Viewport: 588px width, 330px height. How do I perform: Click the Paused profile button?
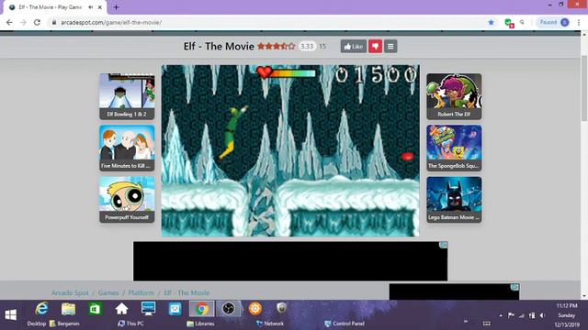click(554, 22)
